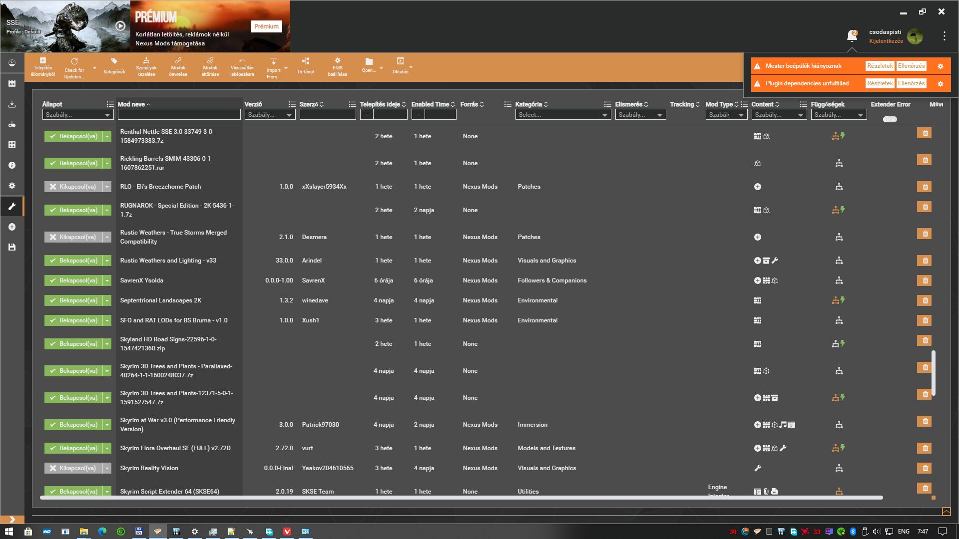Disable Rustic Weathers and Lighting v33
959x539 pixels.
pos(73,261)
